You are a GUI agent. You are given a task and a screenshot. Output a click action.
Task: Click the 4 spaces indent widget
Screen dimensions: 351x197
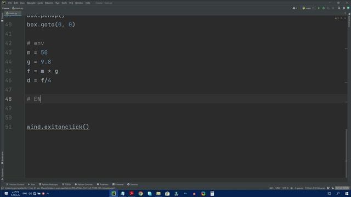coord(298,188)
